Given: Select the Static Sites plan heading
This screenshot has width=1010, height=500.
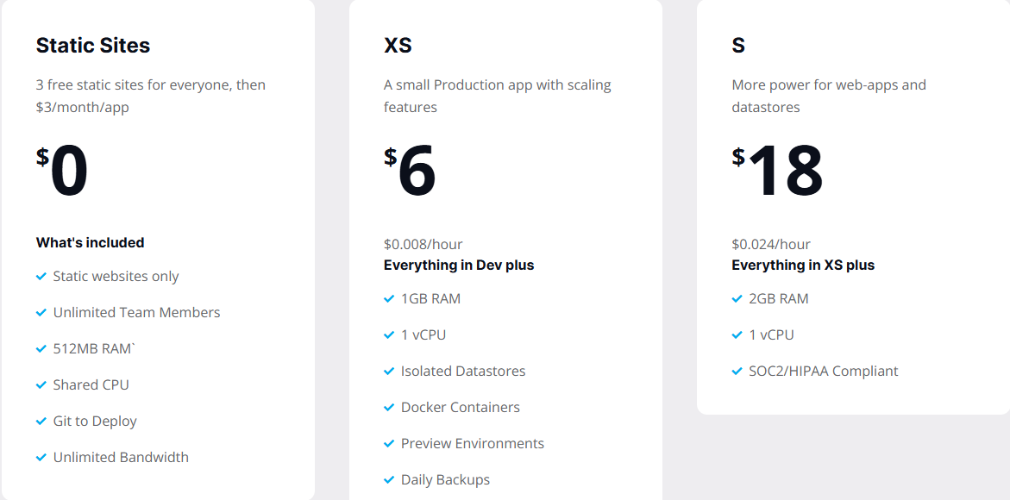Looking at the screenshot, I should tap(93, 46).
